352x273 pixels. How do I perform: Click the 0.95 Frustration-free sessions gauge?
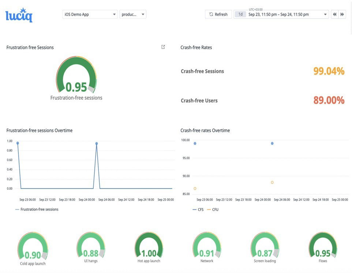pos(76,75)
